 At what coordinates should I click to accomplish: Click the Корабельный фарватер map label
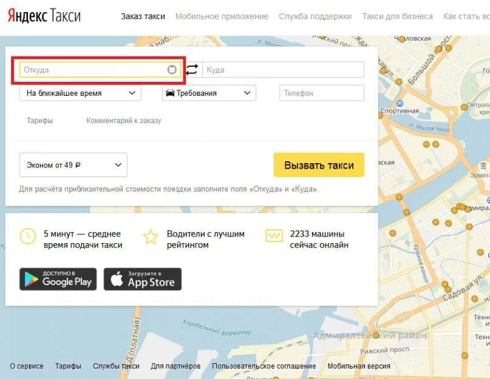click(x=217, y=327)
